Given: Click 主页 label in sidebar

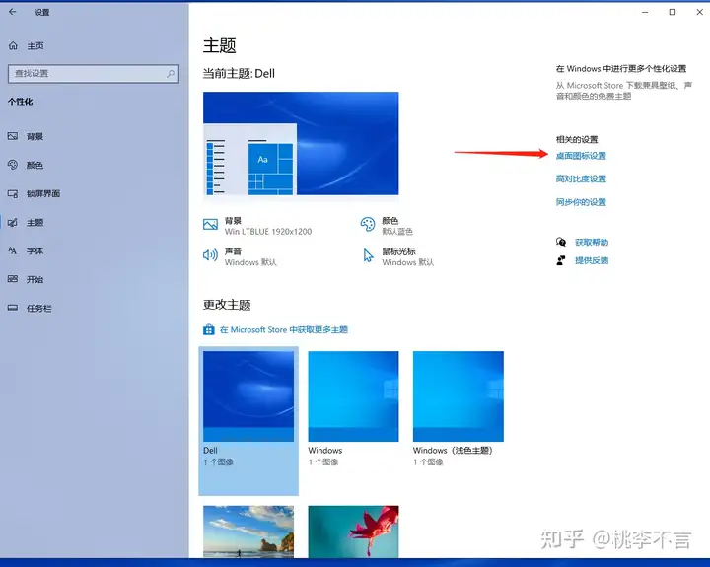Looking at the screenshot, I should click(x=35, y=45).
